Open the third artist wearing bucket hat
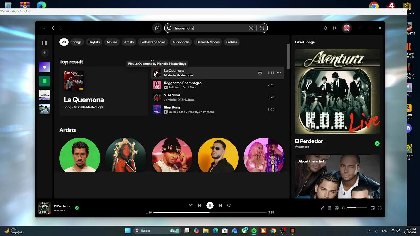420x236 pixels. (172, 155)
